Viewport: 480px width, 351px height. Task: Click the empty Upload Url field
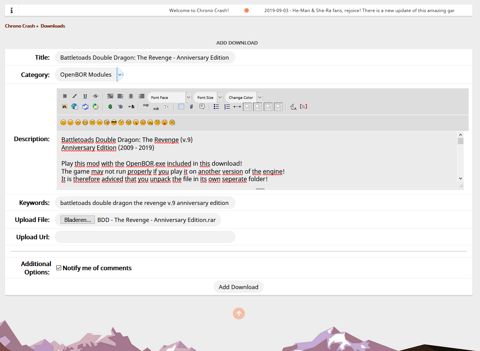point(145,237)
